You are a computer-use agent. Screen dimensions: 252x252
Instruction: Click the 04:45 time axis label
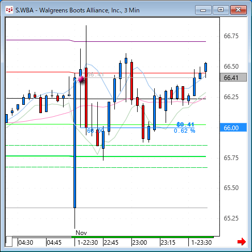[54, 243]
